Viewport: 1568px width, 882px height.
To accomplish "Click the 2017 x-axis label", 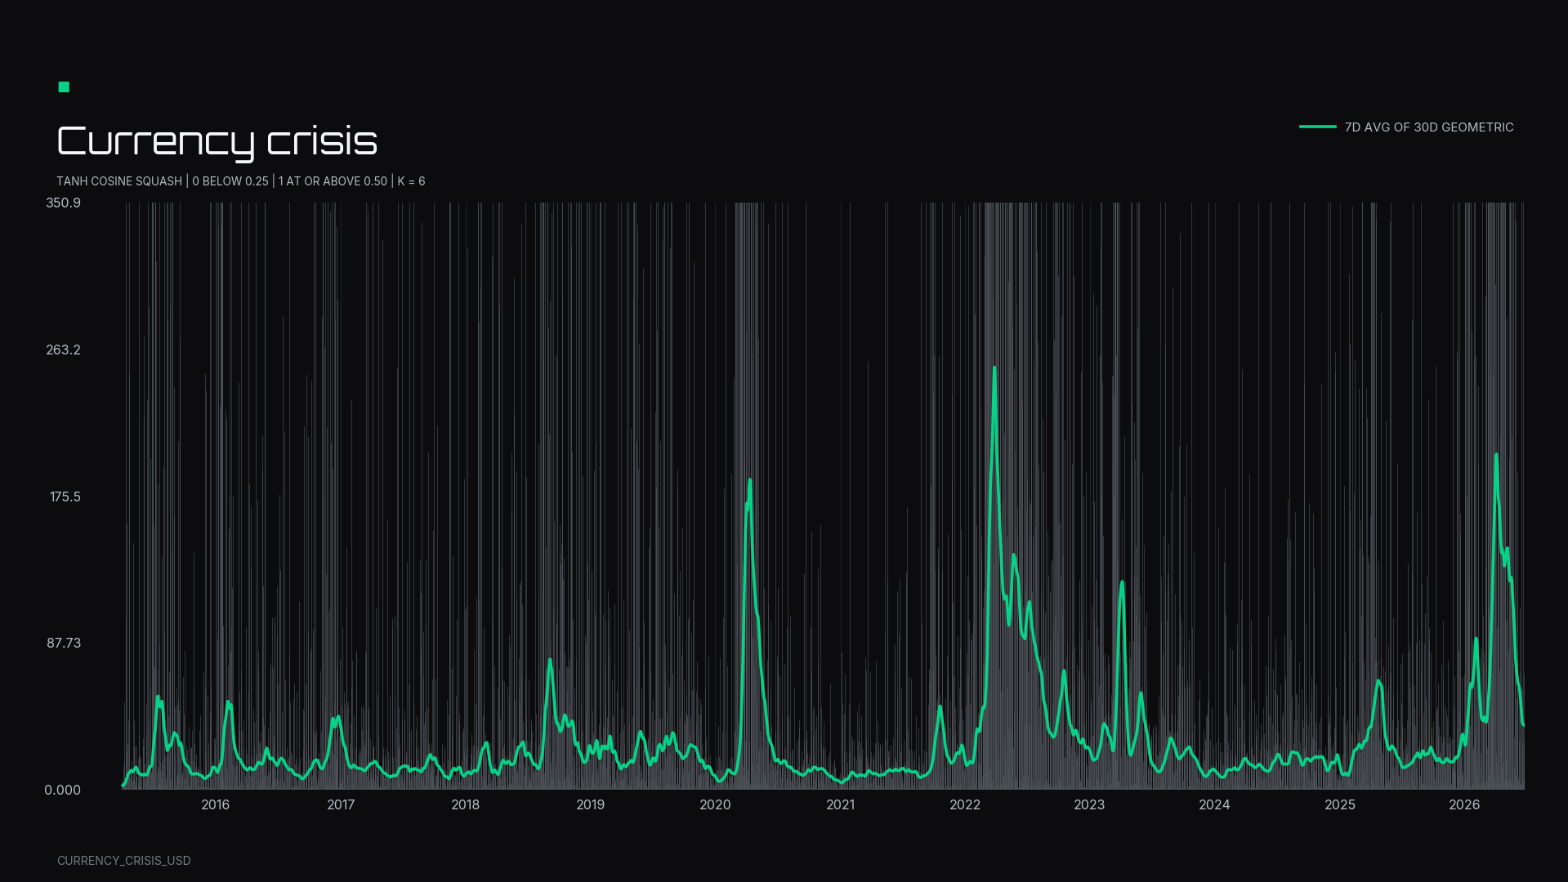I will tap(341, 804).
